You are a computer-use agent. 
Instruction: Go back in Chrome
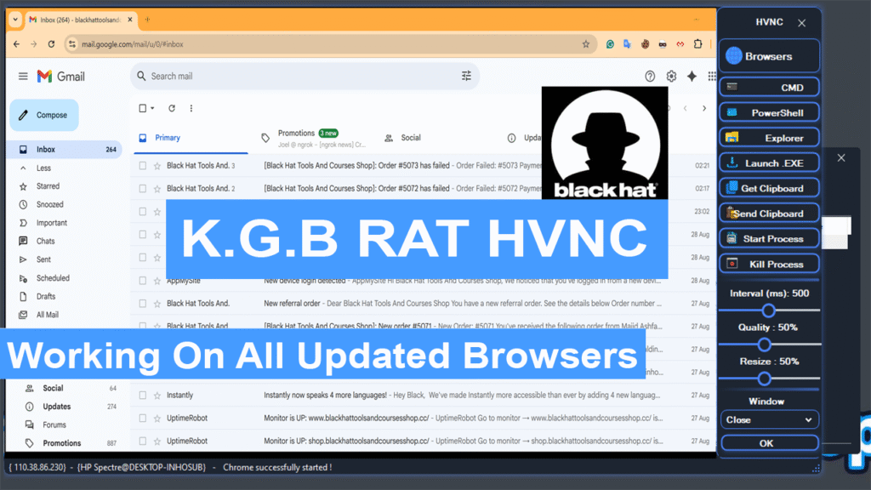point(17,44)
